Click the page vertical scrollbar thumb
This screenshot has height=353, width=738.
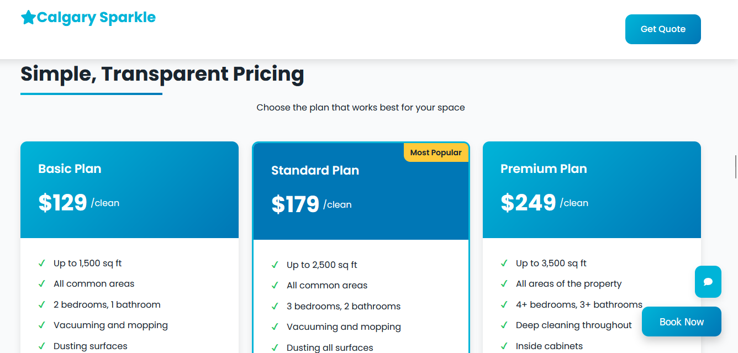[735, 167]
